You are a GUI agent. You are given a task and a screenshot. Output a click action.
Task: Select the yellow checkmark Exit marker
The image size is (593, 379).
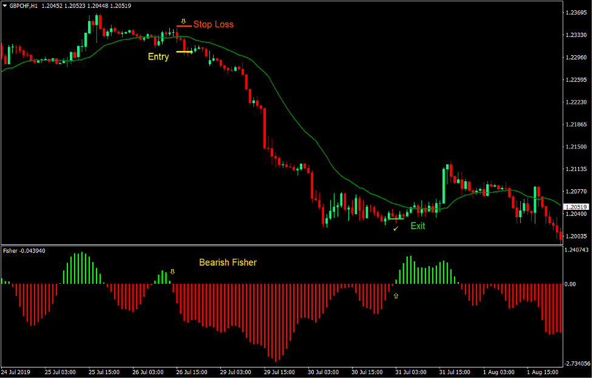point(395,230)
